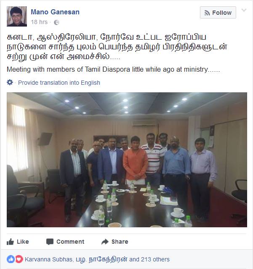Open the group meeting photo

127,160
